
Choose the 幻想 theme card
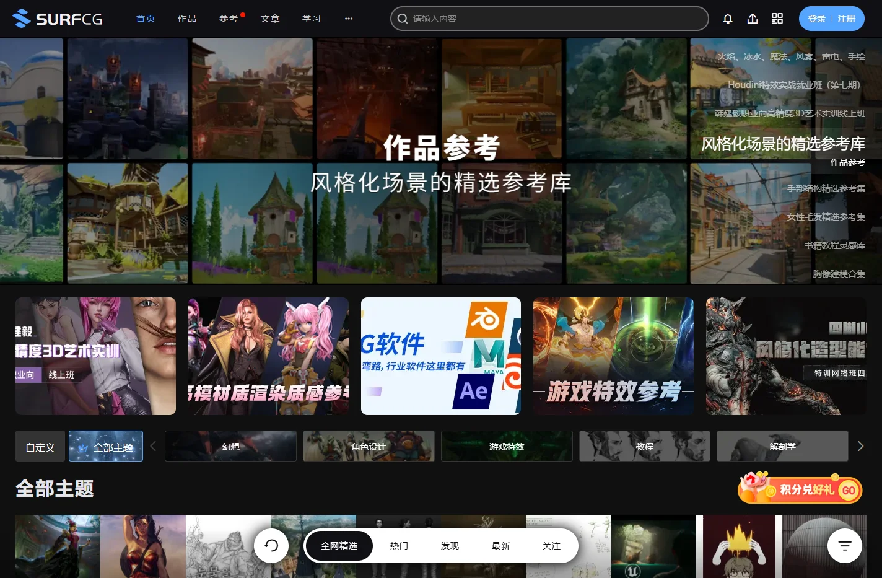coord(230,446)
